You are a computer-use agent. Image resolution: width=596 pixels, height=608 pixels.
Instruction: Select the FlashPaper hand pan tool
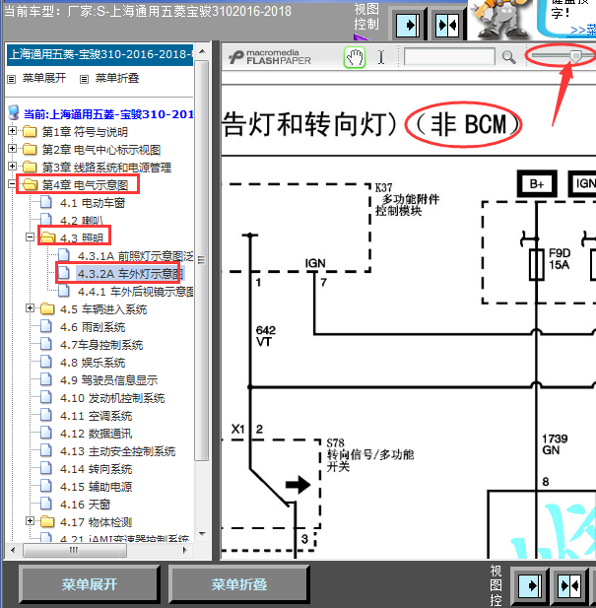pos(355,58)
